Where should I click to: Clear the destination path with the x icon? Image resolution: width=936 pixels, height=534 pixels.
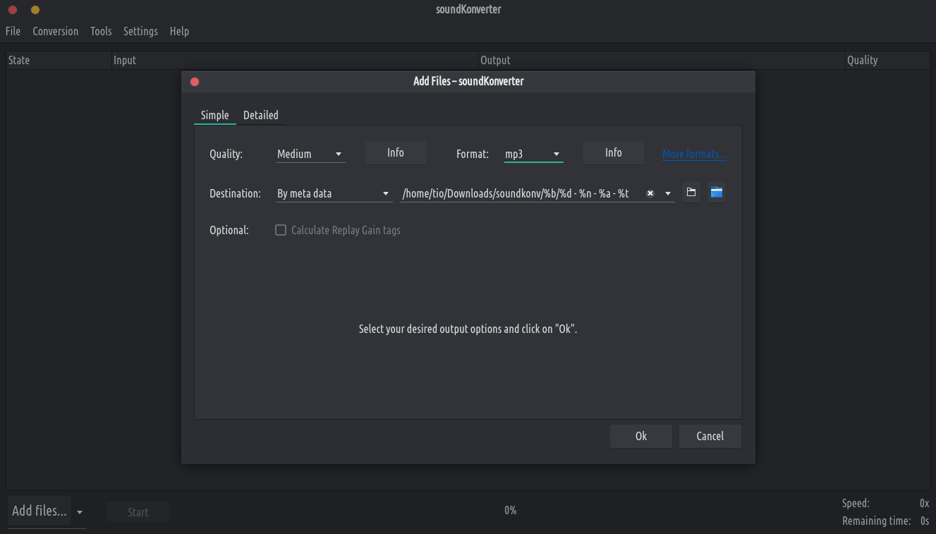point(650,193)
